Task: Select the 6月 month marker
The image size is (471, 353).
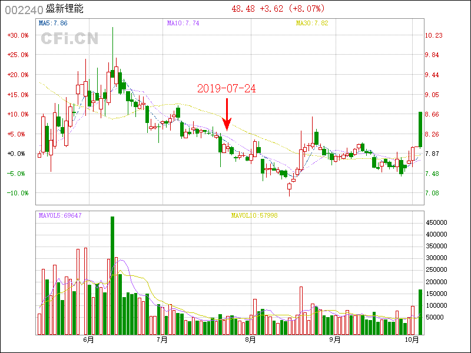Action: pos(89,340)
